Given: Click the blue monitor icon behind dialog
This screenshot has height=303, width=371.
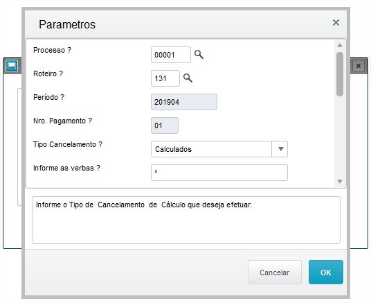Looking at the screenshot, I should pyautogui.click(x=12, y=66).
